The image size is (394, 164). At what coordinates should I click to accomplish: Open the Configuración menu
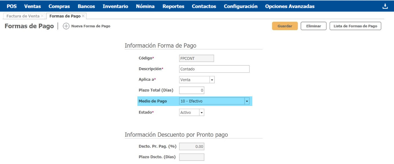coord(240,6)
